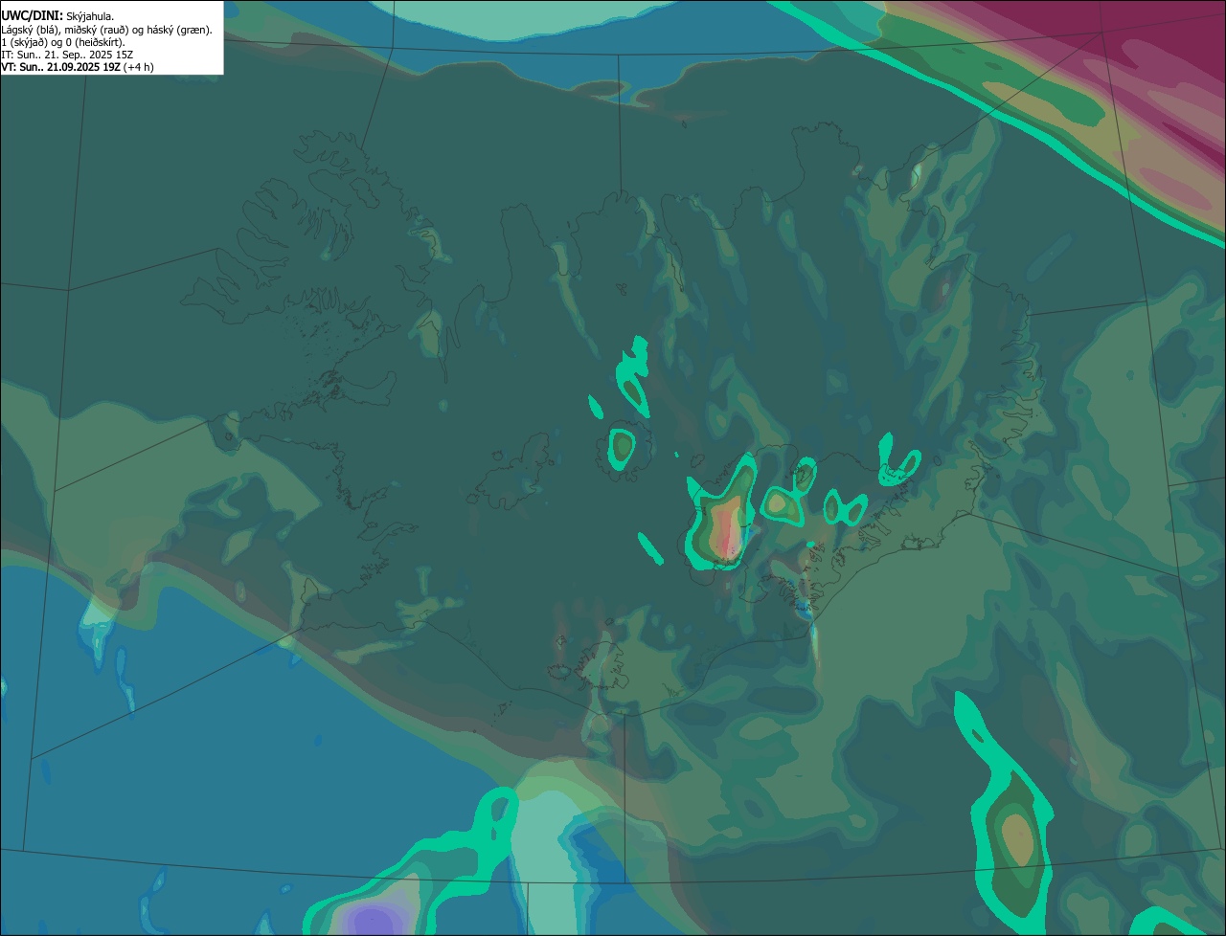Click the "UWC/DINI: Skýjahula." title text

(57, 15)
